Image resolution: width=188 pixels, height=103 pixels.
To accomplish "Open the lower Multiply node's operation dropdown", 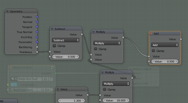I will pyautogui.click(x=116, y=84).
